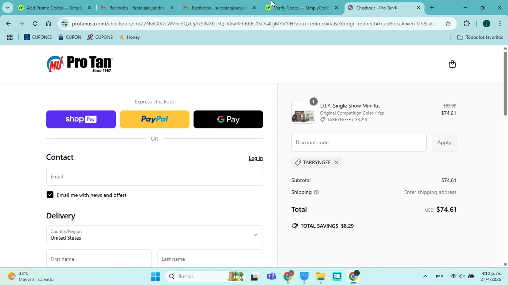Open Todos los favoritos folder

click(480, 38)
